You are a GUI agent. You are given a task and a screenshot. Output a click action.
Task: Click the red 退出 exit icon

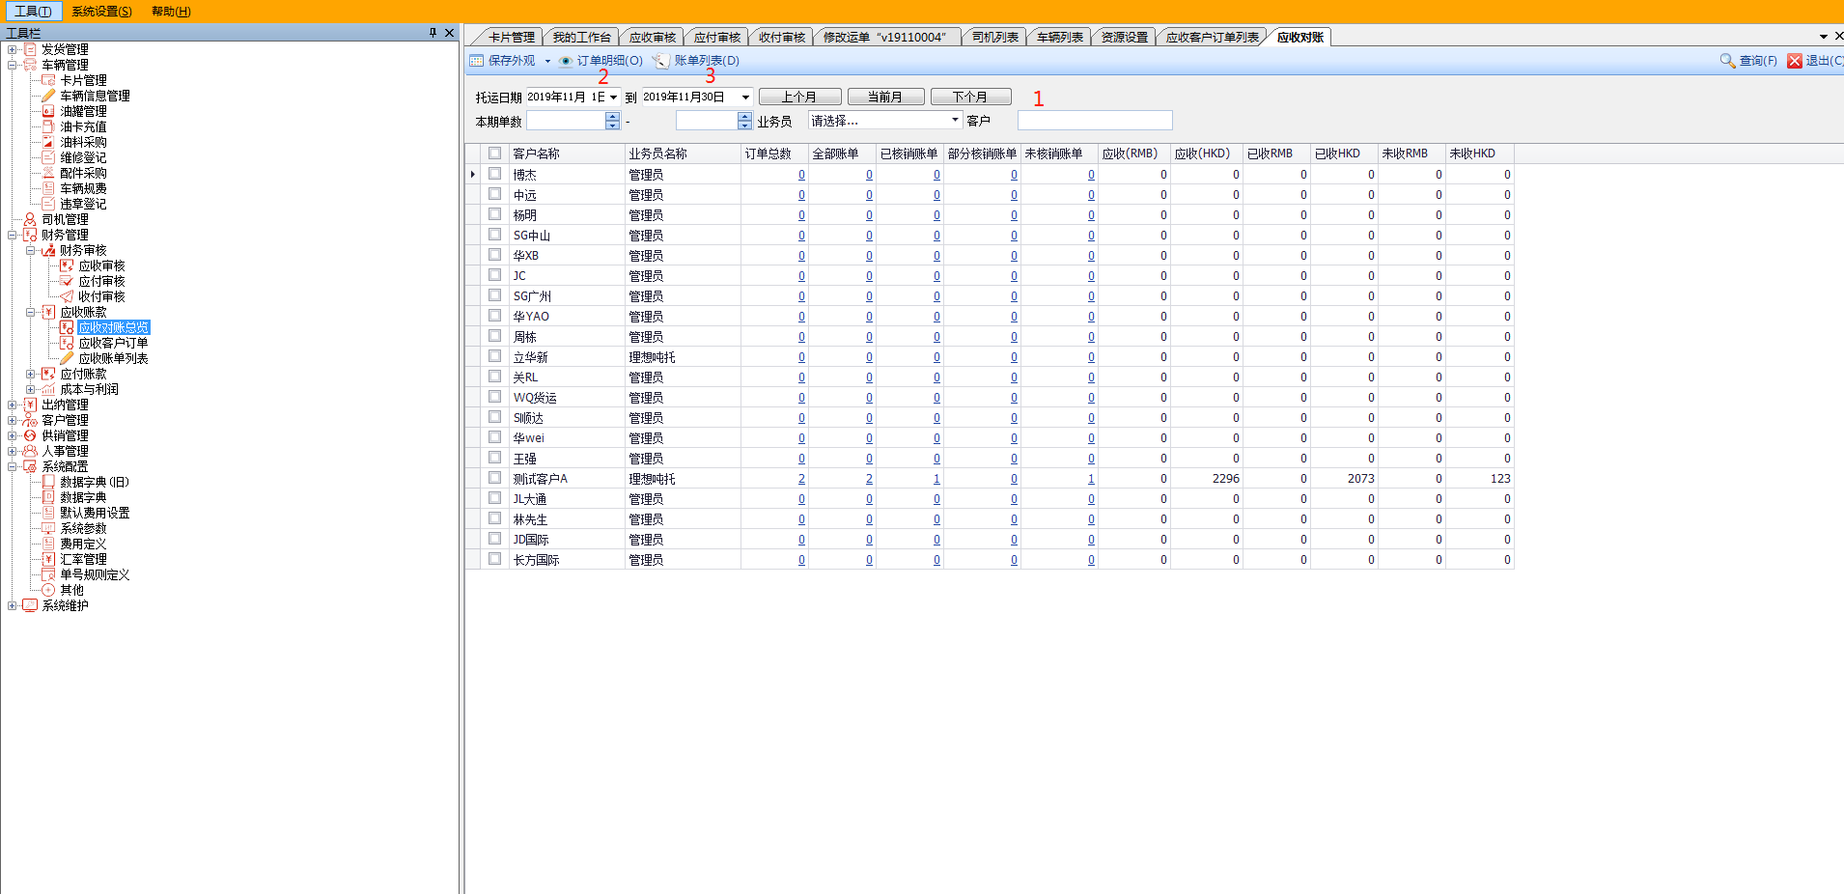(1795, 61)
